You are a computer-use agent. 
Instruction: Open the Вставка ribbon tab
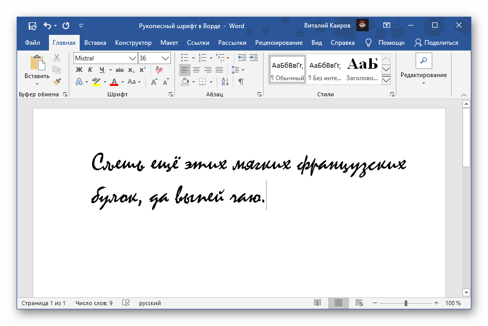(x=95, y=43)
